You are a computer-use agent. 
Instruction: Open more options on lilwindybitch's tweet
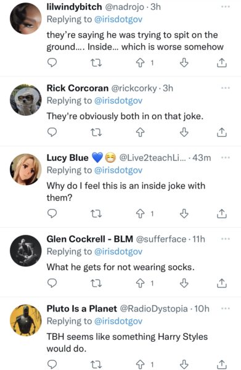pos(226,7)
